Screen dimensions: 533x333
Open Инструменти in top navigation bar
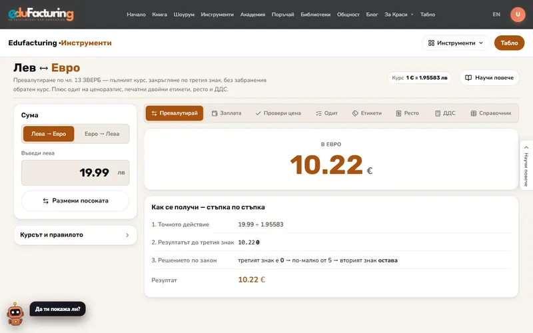[x=217, y=14]
